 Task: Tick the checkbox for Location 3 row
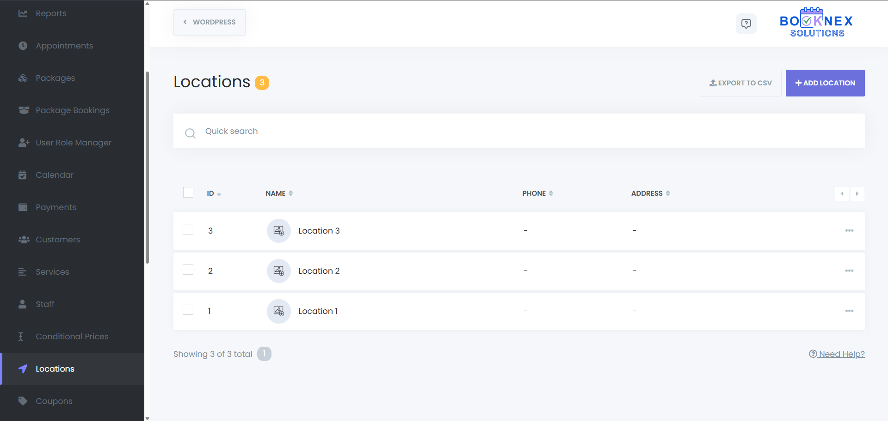point(188,229)
